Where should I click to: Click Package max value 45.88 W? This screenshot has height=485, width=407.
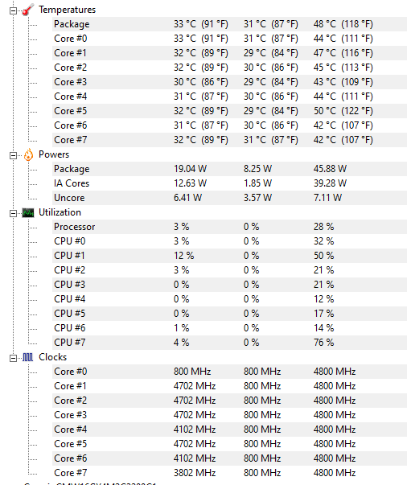click(330, 169)
